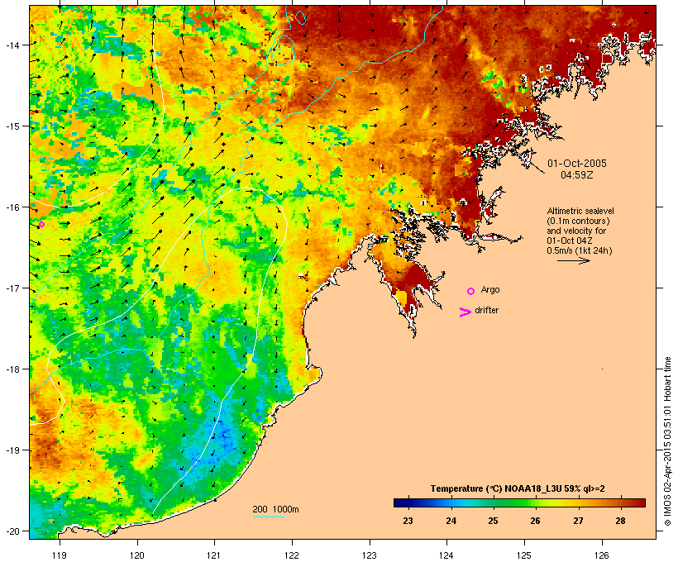Screen dimensions: 678x562
Task: Click the longitude axis label 126
Action: [x=601, y=555]
